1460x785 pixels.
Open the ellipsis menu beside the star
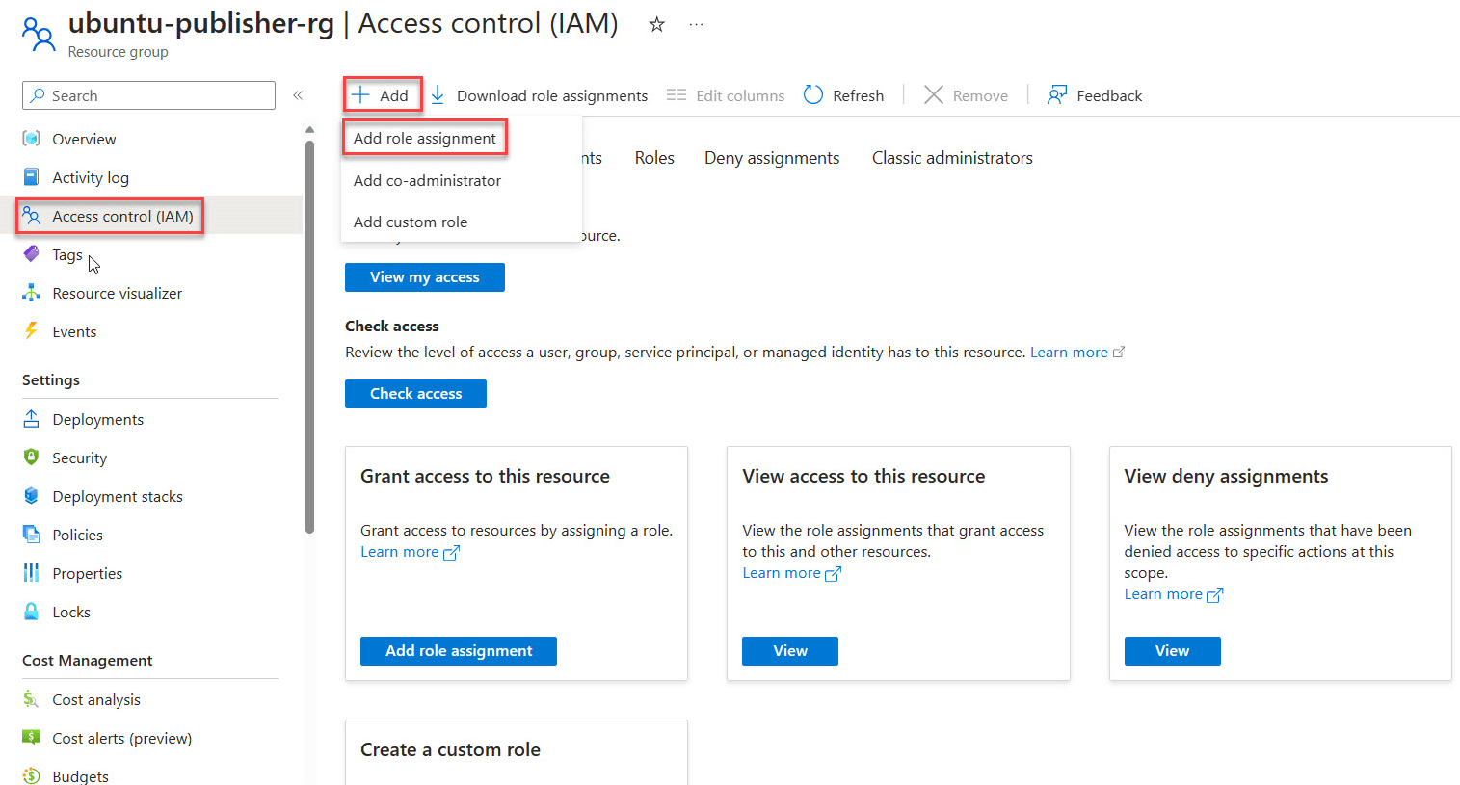coord(696,23)
